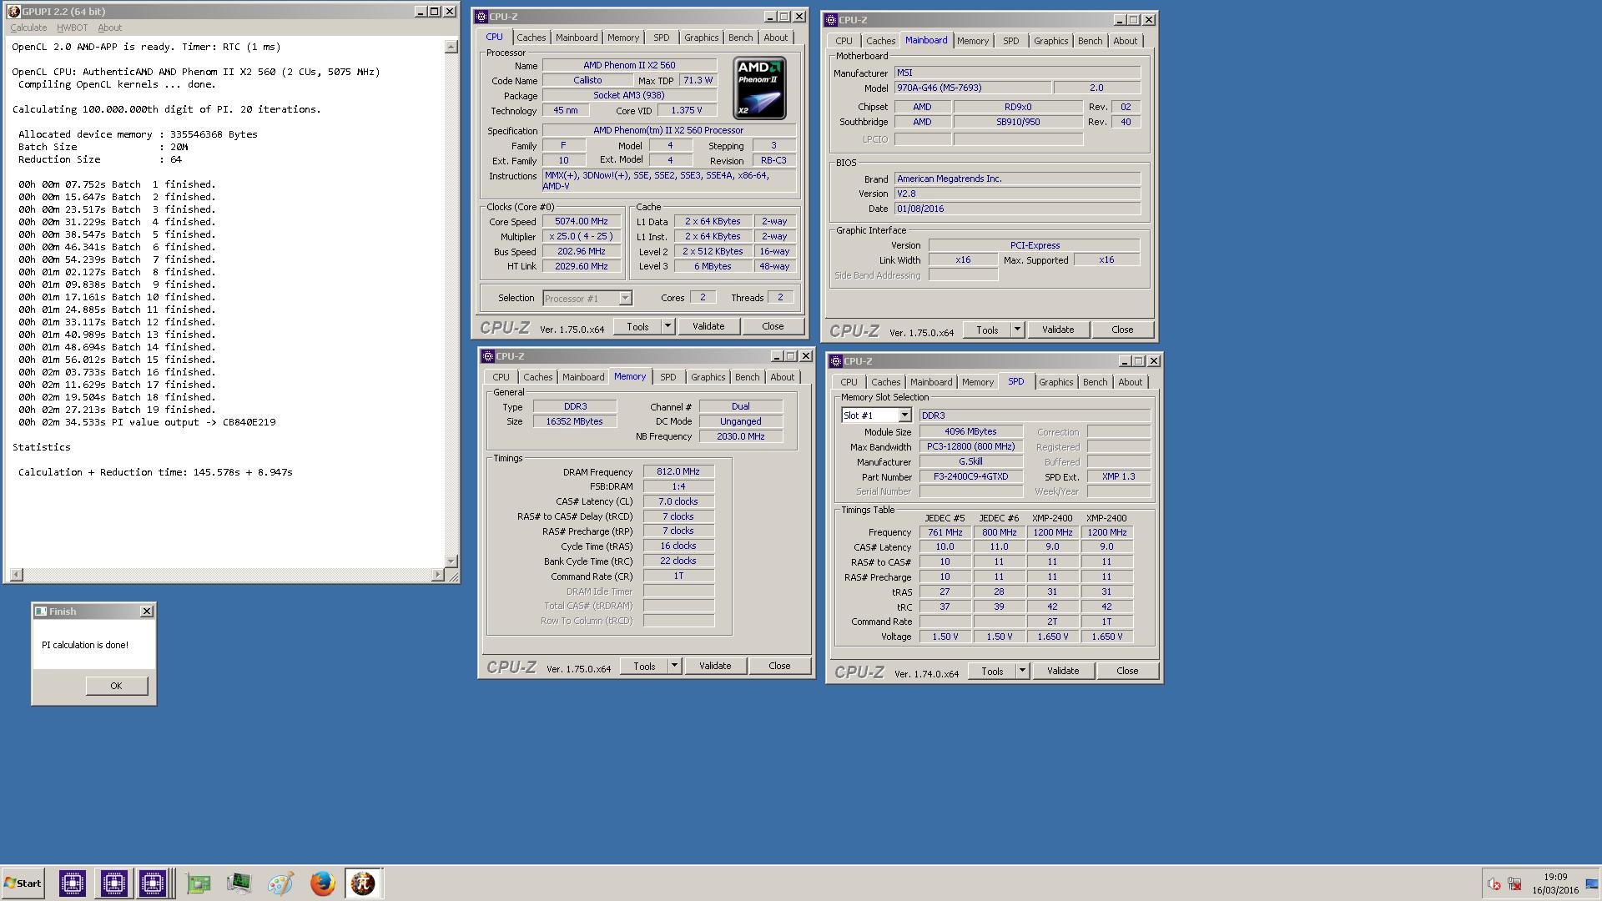Viewport: 1602px width, 901px height.
Task: Open the About menu in GPUPI
Action: point(110,28)
